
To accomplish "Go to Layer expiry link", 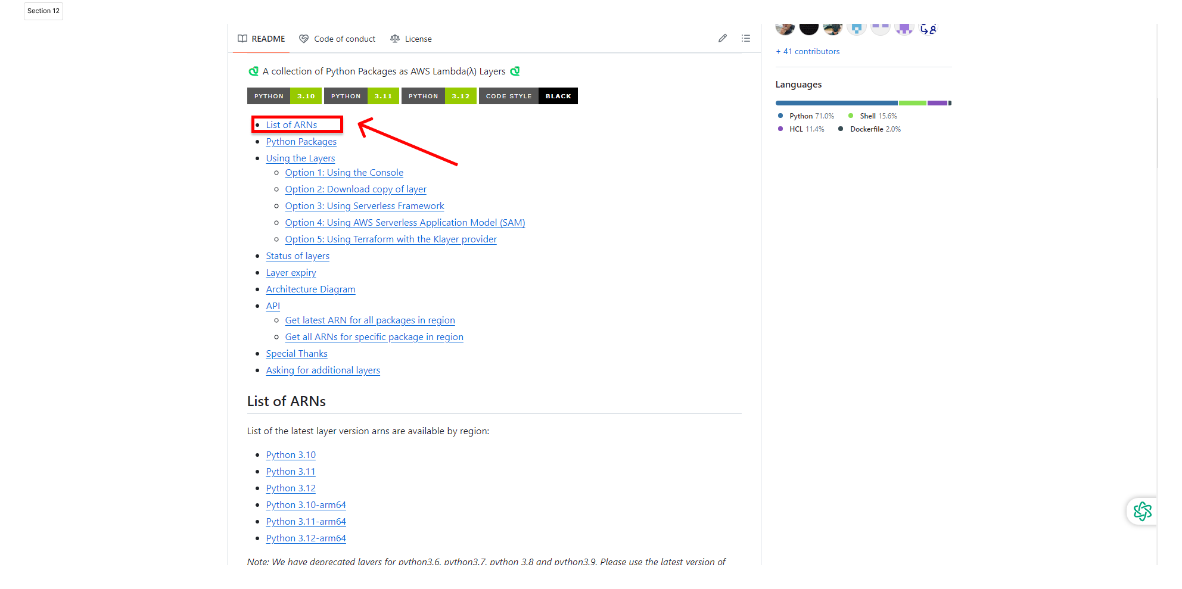I will tap(291, 273).
